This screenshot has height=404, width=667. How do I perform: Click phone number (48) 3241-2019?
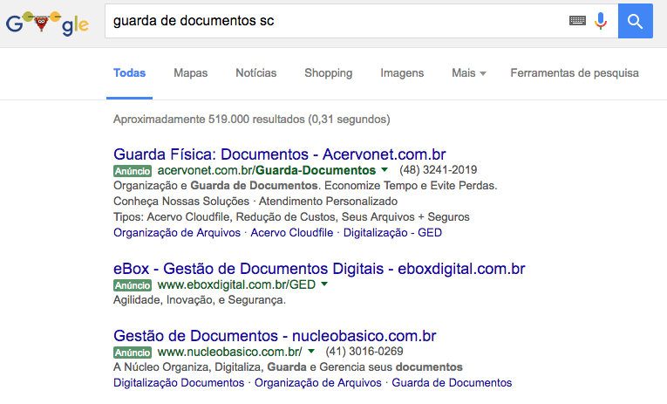click(x=439, y=170)
